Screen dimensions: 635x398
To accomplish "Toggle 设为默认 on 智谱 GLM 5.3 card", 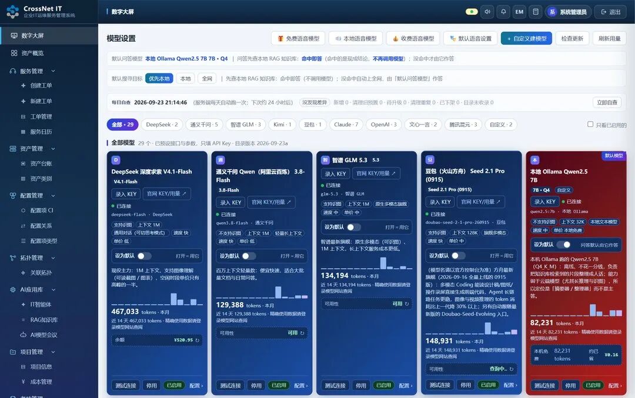I will click(353, 227).
